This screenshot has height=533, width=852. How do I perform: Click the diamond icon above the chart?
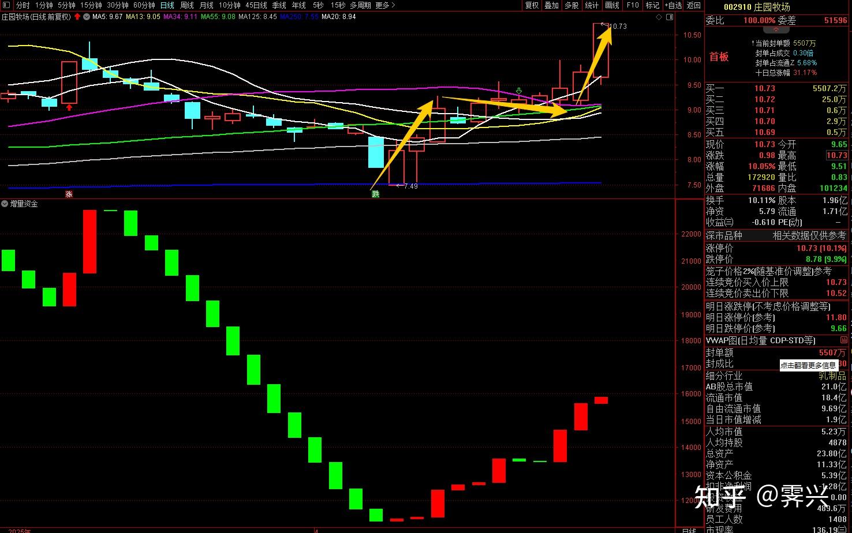(x=659, y=17)
